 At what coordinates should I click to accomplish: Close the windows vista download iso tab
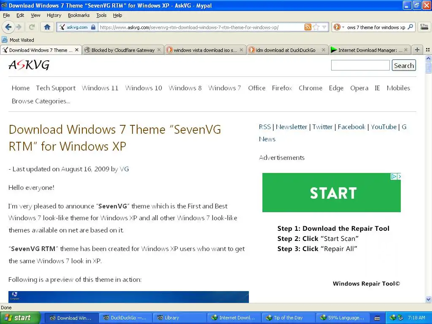[241, 50]
